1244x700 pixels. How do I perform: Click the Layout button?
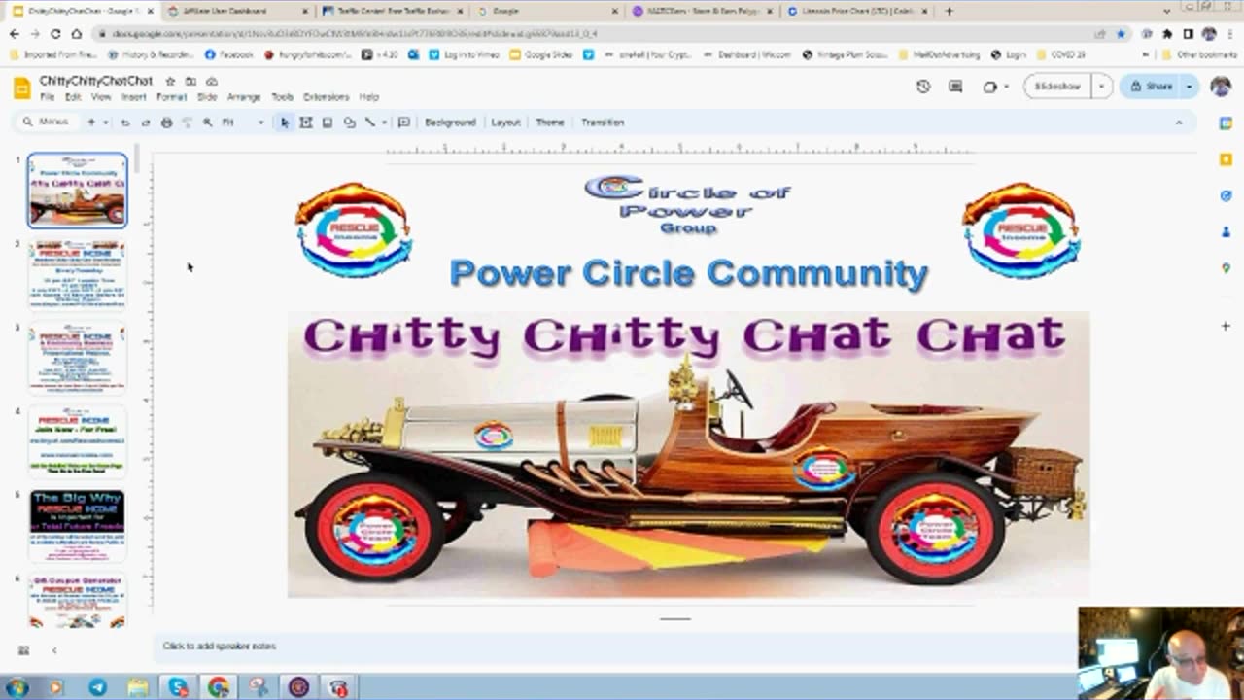pyautogui.click(x=505, y=122)
